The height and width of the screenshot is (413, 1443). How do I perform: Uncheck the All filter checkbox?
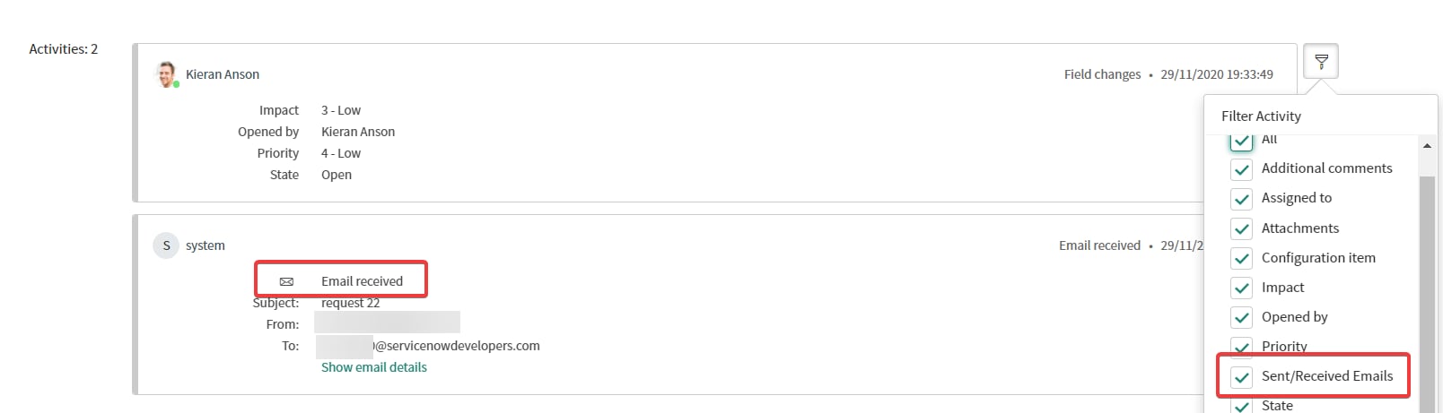pyautogui.click(x=1241, y=140)
